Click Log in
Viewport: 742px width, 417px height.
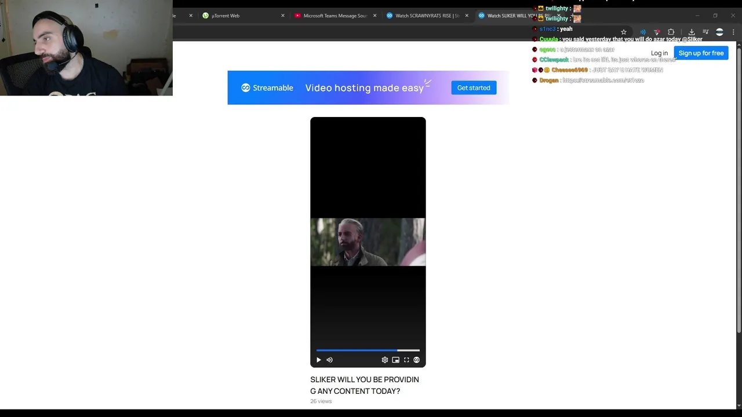[659, 53]
